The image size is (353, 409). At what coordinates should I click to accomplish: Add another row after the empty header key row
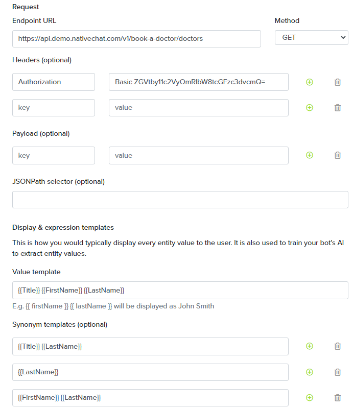point(310,108)
